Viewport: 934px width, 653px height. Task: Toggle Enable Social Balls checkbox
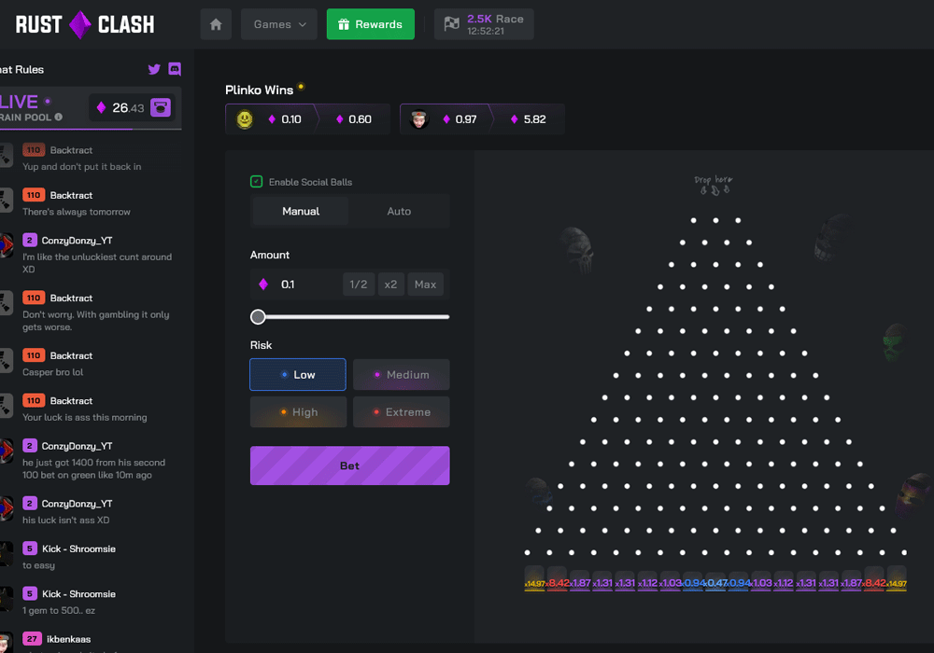point(256,181)
